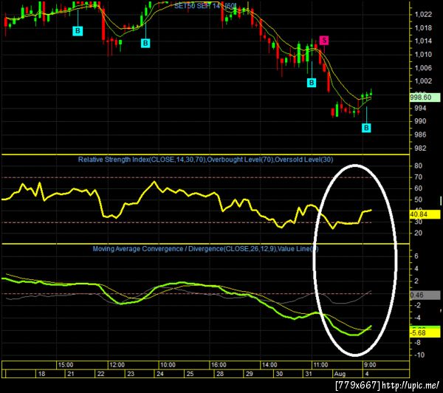Click the RSI scale label 20
This screenshot has width=443, height=393.
(x=419, y=233)
